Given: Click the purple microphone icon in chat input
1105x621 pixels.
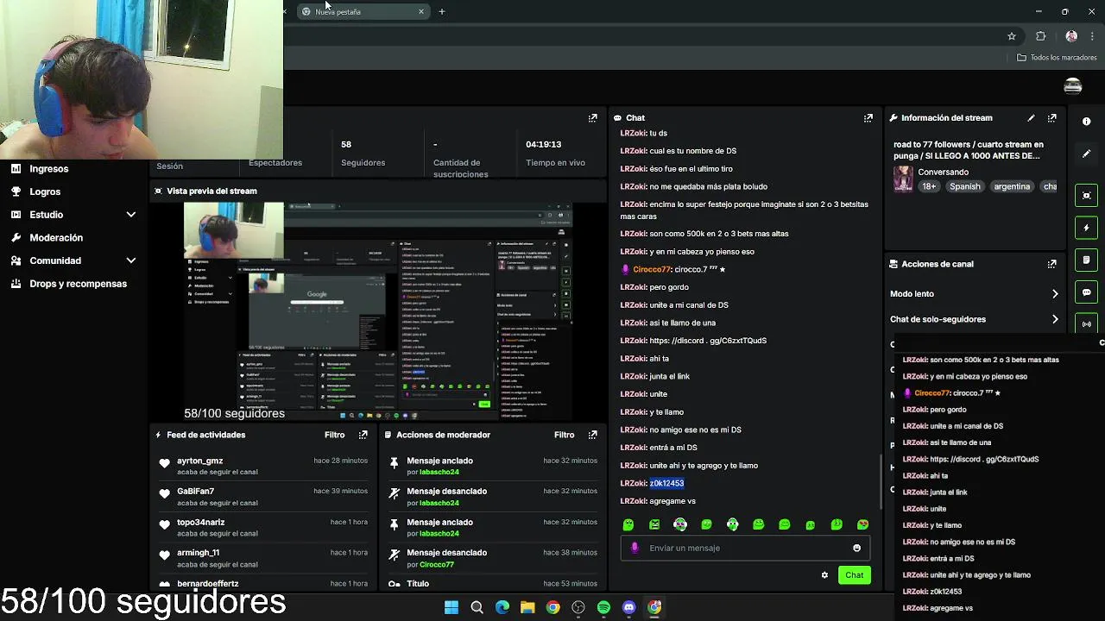Looking at the screenshot, I should tap(635, 548).
